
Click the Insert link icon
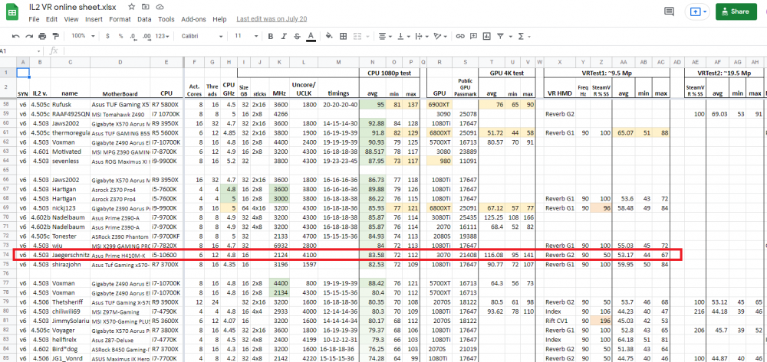459,36
